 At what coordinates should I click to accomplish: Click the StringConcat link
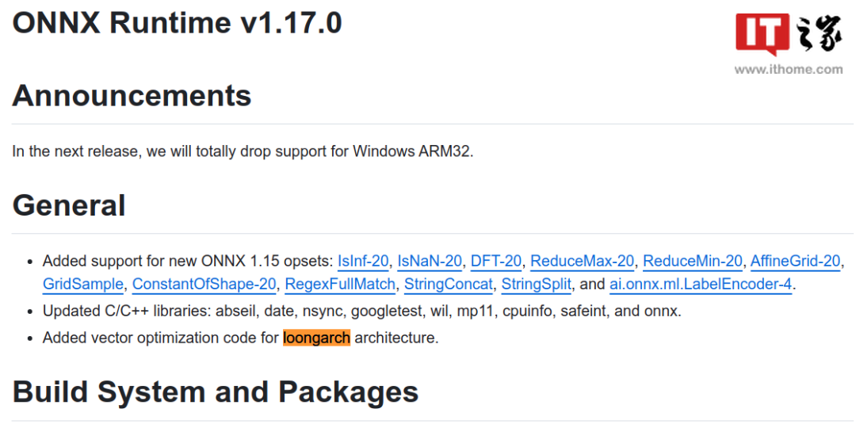tap(449, 284)
